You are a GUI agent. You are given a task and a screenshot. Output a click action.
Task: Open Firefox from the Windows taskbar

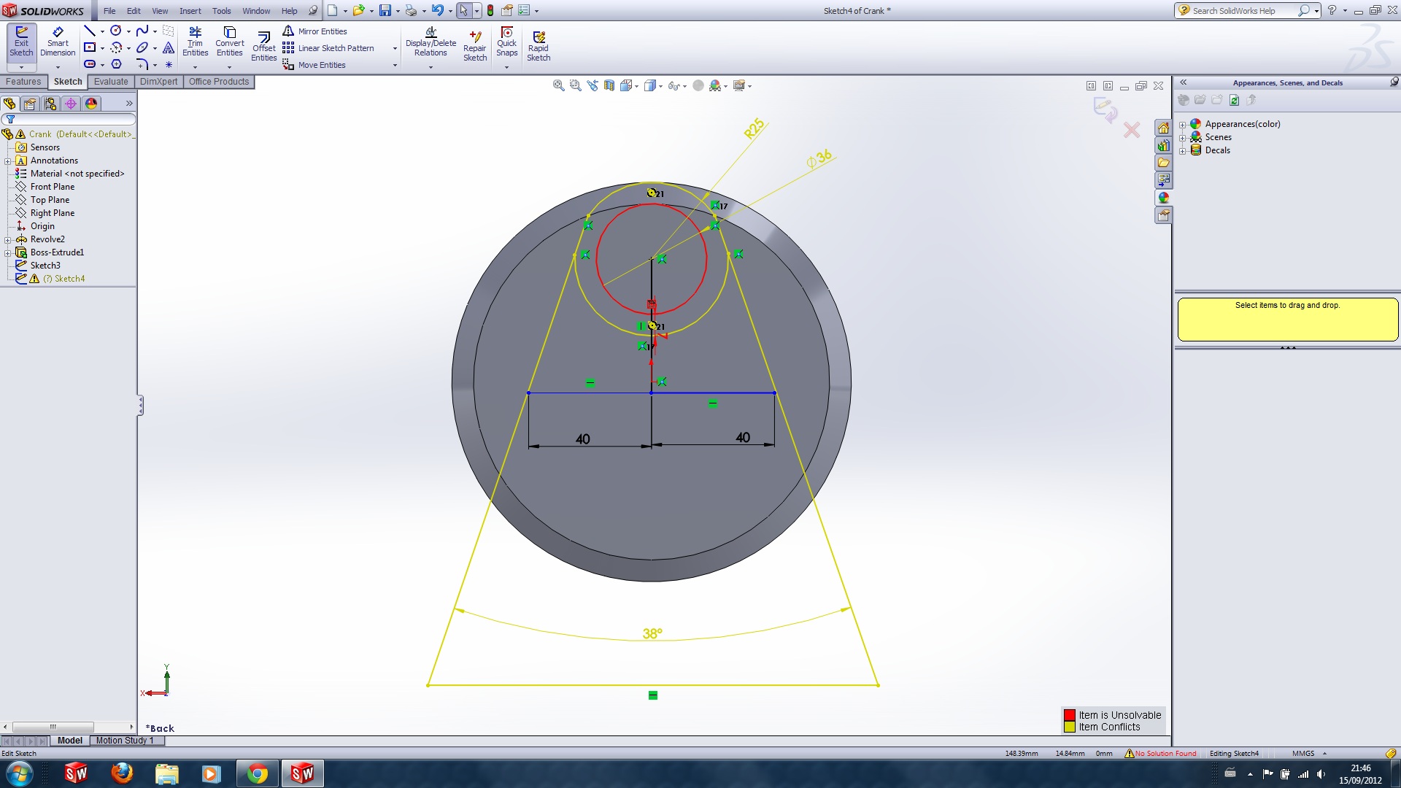point(122,773)
